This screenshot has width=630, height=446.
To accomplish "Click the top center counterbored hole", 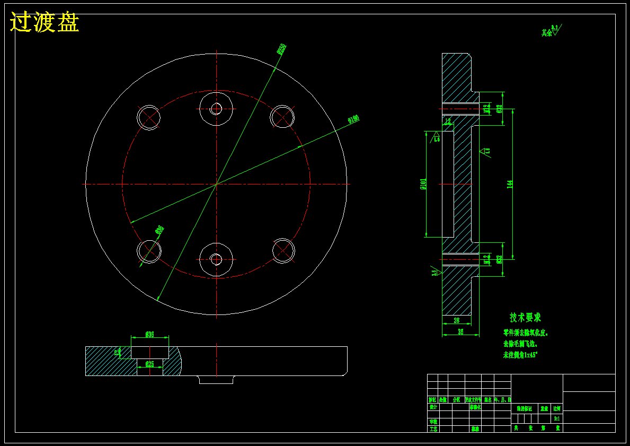I will (x=217, y=109).
